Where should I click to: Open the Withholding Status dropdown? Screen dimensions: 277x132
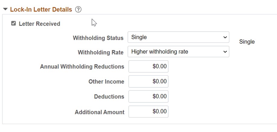179,37
